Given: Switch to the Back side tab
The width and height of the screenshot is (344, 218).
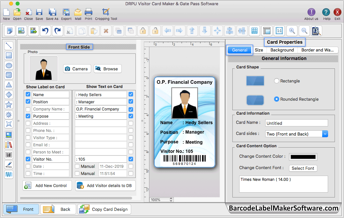Looking at the screenshot, I should 58,209.
